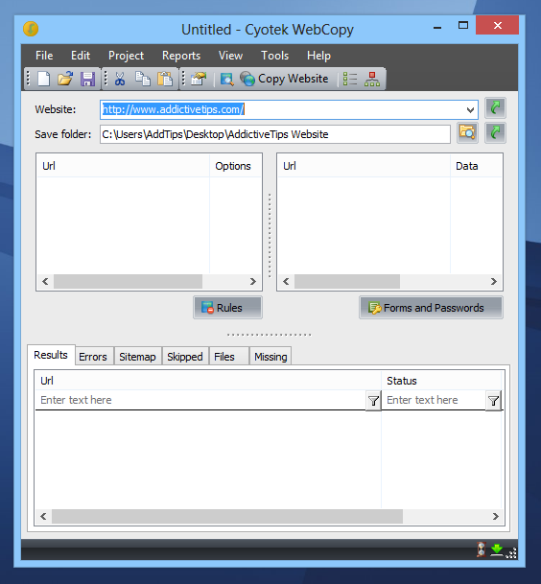Click the Status column header in Results
This screenshot has width=541, height=584.
pyautogui.click(x=441, y=381)
